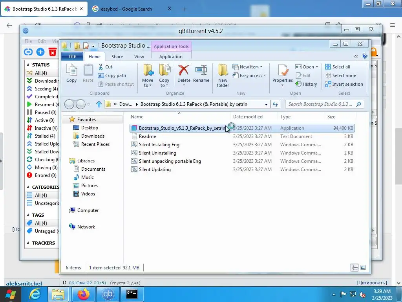Open command prompt taskbar icon
Image resolution: width=402 pixels, height=302 pixels.
click(132, 294)
